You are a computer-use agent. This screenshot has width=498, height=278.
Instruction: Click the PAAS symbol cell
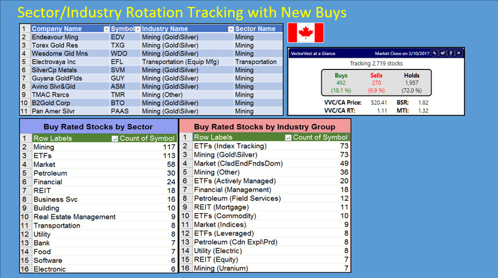pyautogui.click(x=125, y=111)
